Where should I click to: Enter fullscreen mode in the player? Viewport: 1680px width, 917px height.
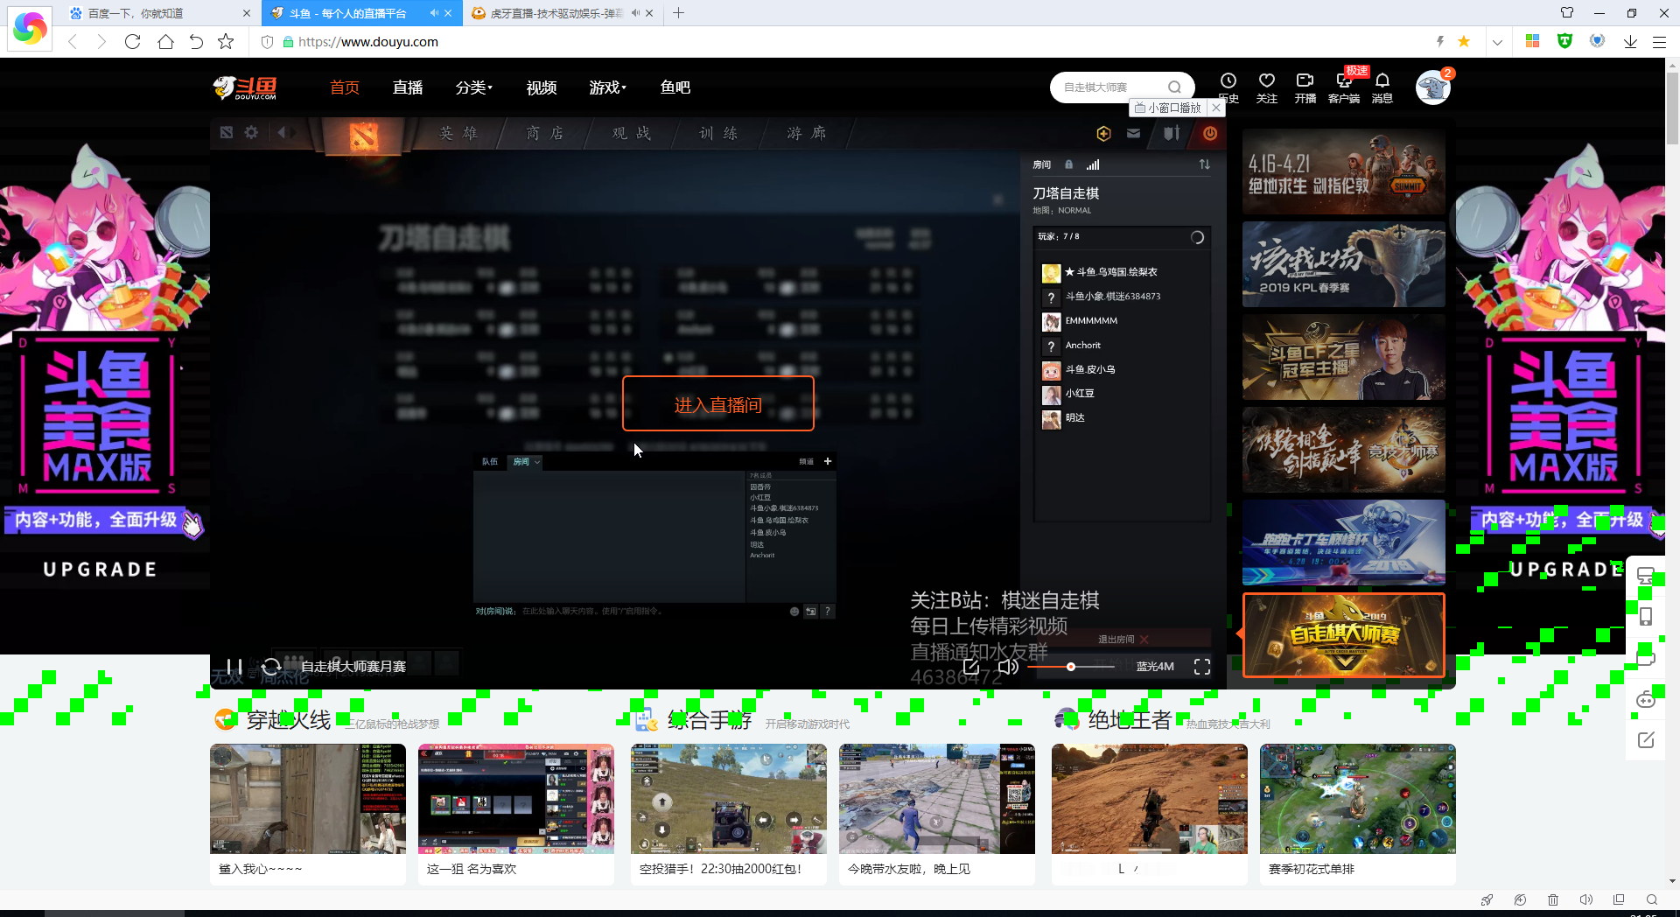[x=1202, y=667]
